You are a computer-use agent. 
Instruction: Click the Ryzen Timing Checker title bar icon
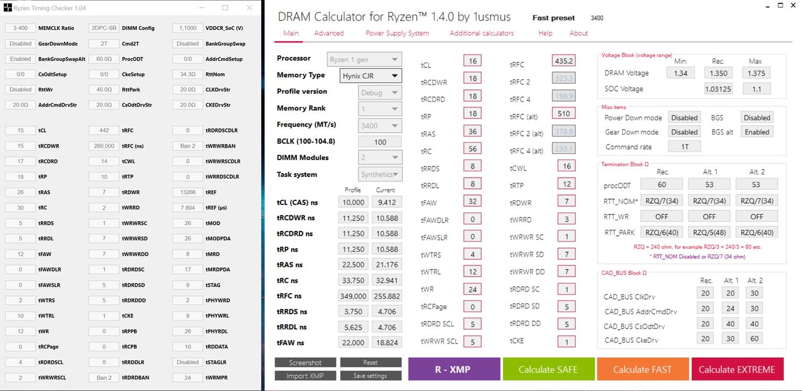(x=8, y=8)
